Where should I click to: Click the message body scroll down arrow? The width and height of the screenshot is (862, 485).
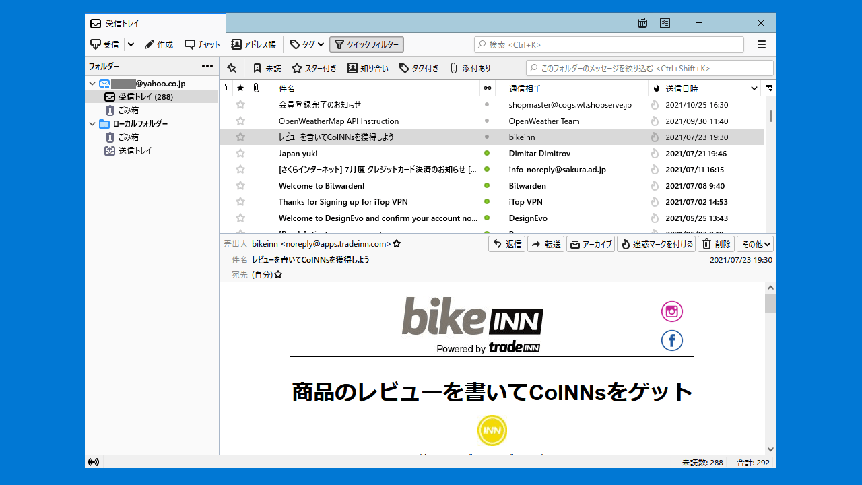[x=770, y=449]
